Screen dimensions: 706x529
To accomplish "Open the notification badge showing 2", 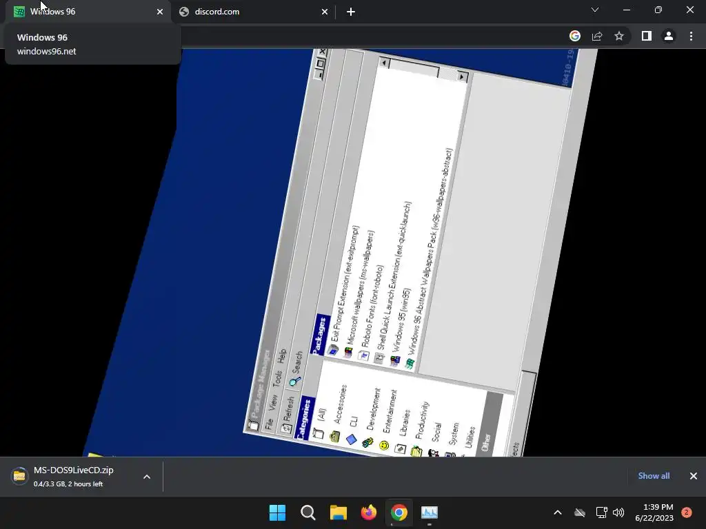I will point(686,512).
